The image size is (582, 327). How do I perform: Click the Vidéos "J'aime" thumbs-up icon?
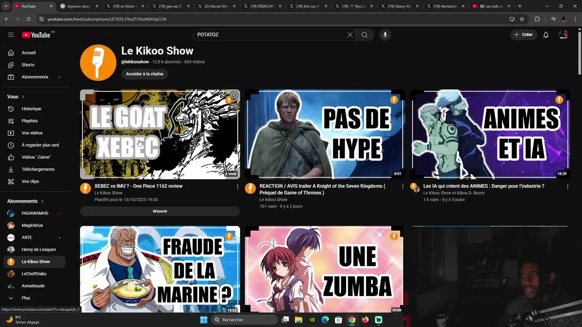[x=11, y=157]
